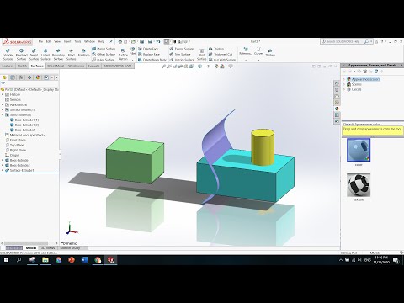Switch to the Evaluate tab
Screen dimensions: 404x303
93,66
